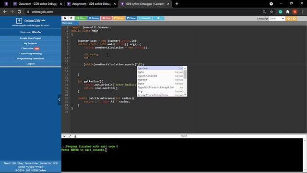Image resolution: width=307 pixels, height=173 pixels.
Task: Open Programming Questions in sidebar
Action: (31, 59)
